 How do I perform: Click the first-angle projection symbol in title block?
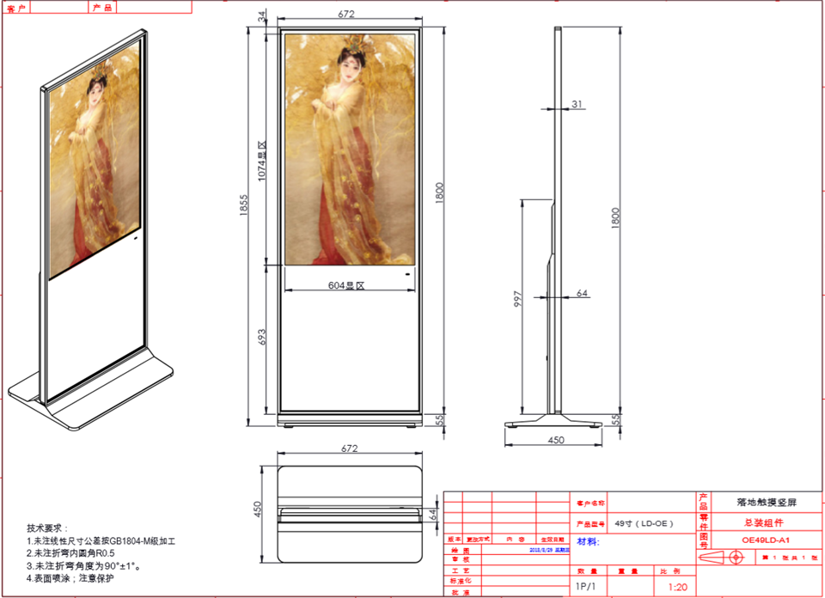coord(720,557)
